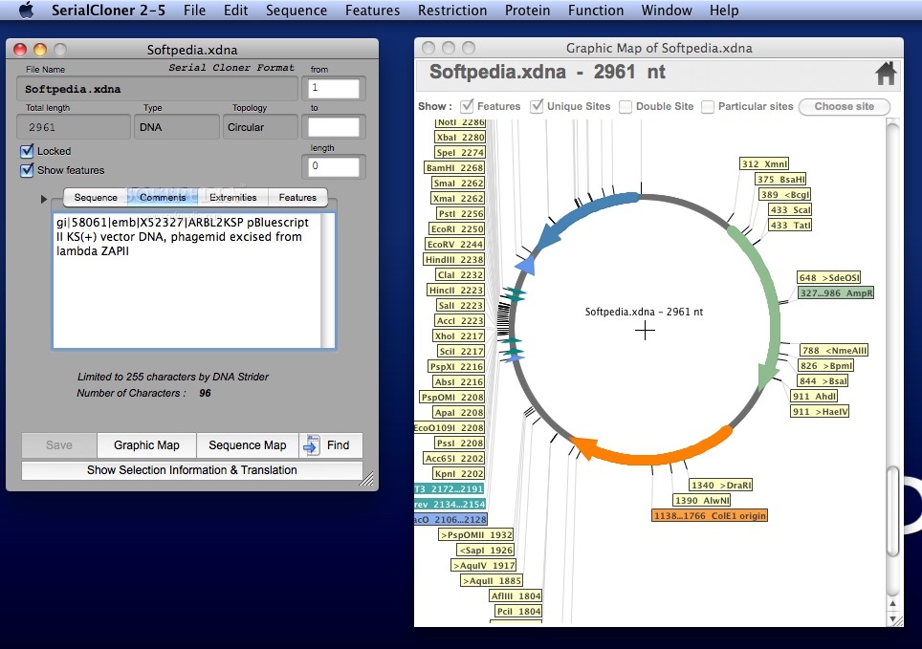Open the Help menu
This screenshot has width=922, height=649.
(724, 10)
